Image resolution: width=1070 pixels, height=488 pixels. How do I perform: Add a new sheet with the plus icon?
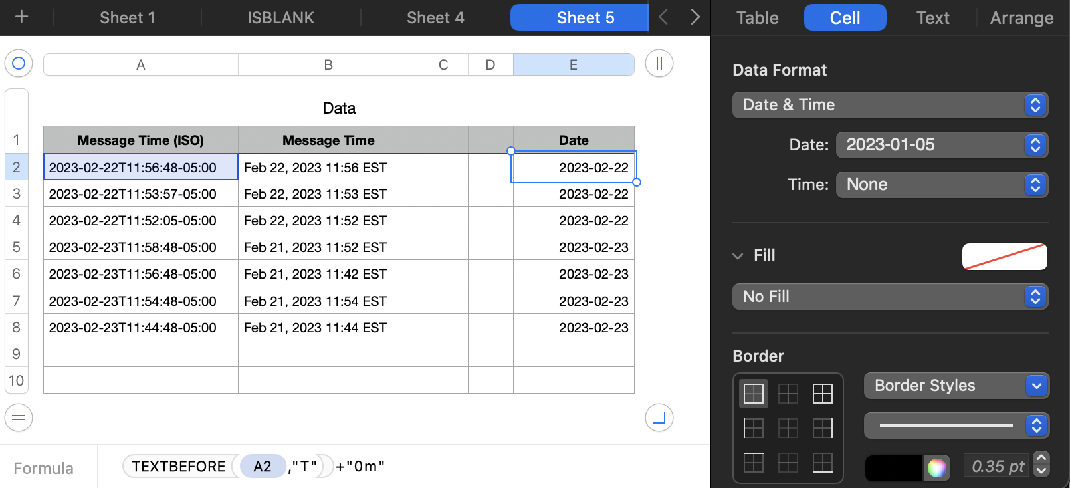point(21,17)
